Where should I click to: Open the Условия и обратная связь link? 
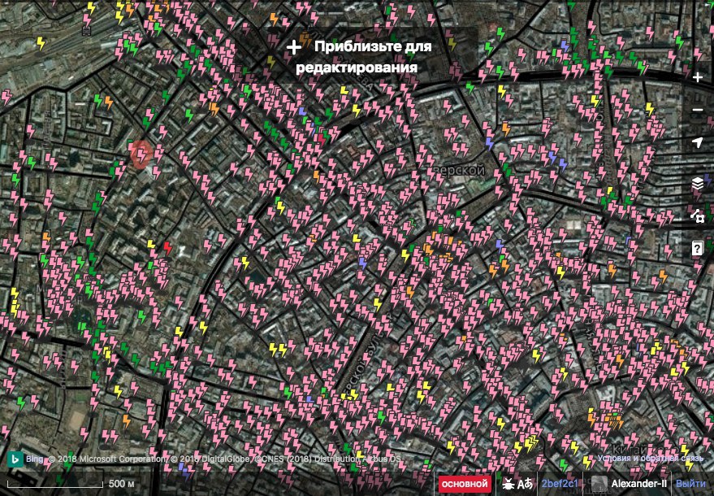click(x=650, y=459)
